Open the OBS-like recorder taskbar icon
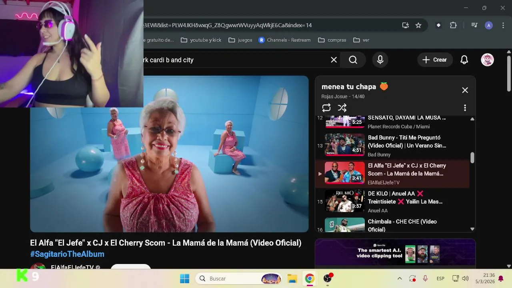The width and height of the screenshot is (512, 288). tap(328, 278)
